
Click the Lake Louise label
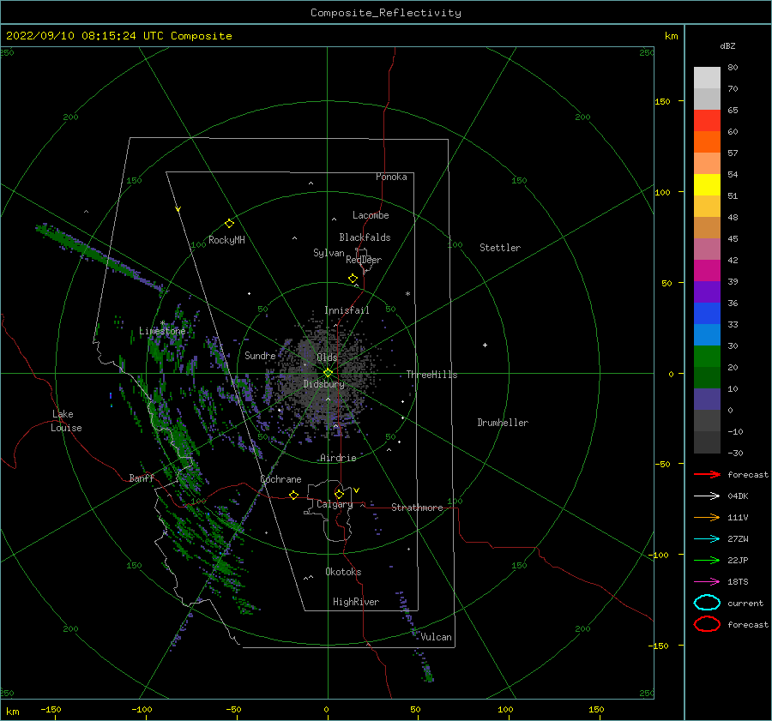coord(66,421)
